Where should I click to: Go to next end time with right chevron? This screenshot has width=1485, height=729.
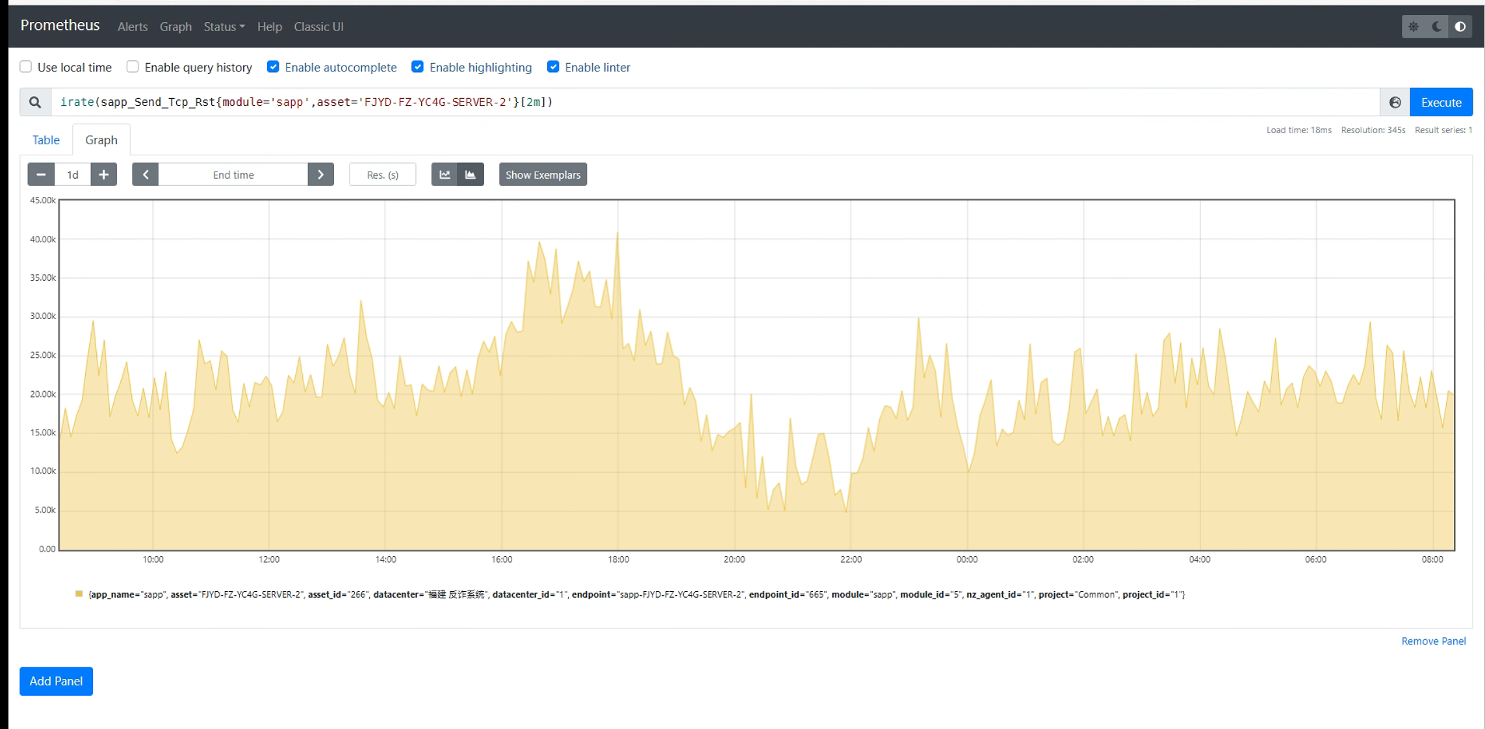point(320,174)
